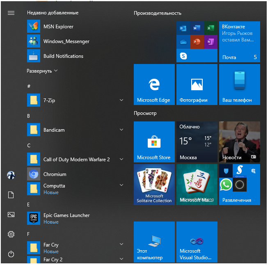Open the Far Cry folder icon
Viewport: 270px width, 265px height.
coord(34,248)
